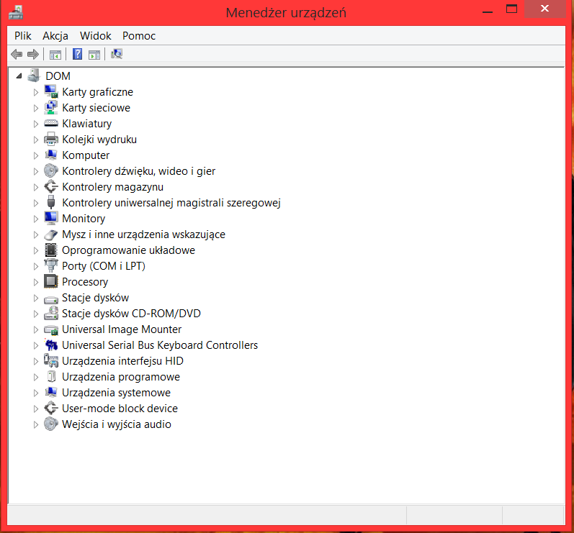574x533 pixels.
Task: Expand the Karty sieciowe node
Action: [35, 108]
